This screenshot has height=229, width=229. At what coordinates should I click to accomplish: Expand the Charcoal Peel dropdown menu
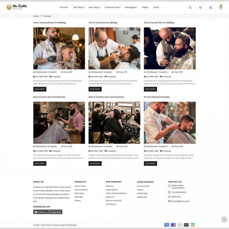[x=113, y=7]
